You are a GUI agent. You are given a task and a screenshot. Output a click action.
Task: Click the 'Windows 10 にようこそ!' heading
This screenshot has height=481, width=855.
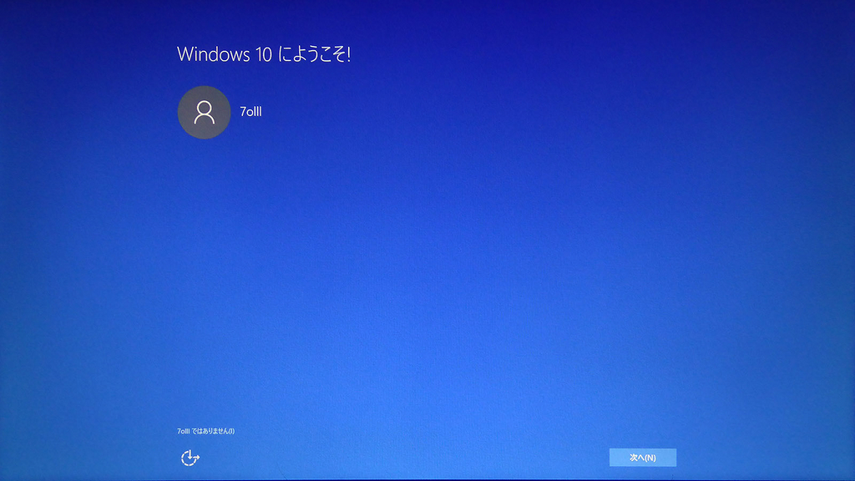(x=264, y=54)
